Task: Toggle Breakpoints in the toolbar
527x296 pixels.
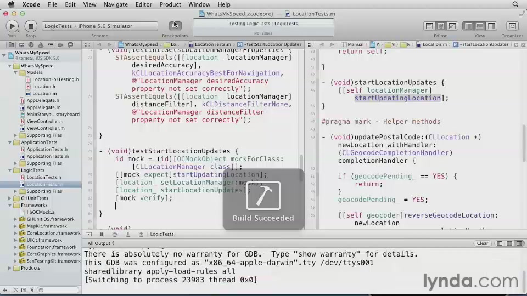Action: (x=175, y=26)
